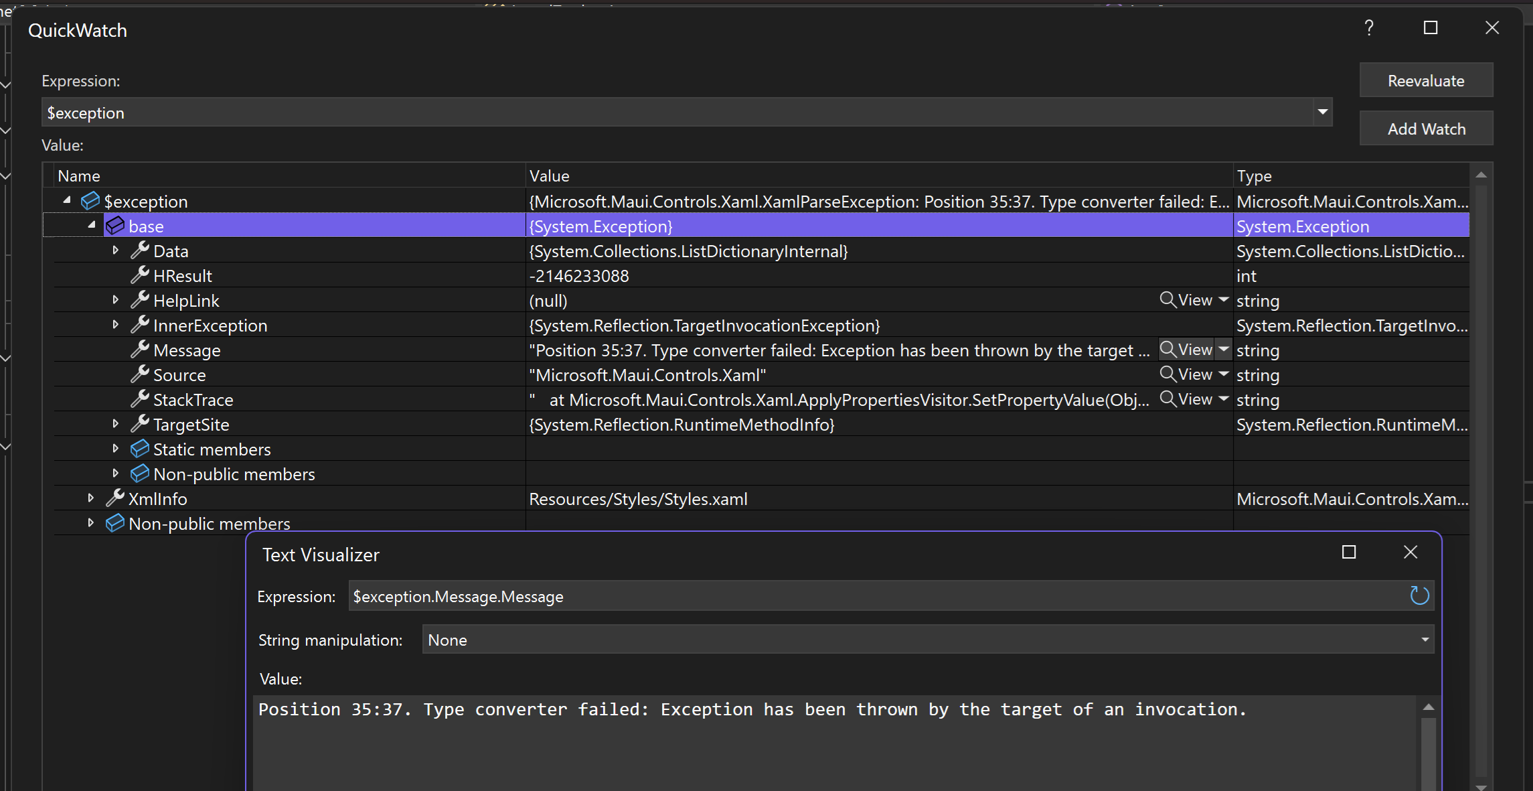
Task: Expand the Non-public members node
Action: click(115, 473)
